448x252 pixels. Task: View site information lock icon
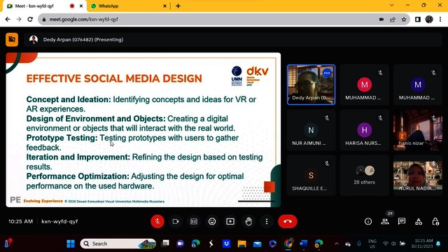pyautogui.click(x=43, y=20)
